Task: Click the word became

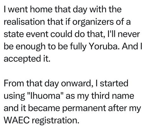Action: 44,108
